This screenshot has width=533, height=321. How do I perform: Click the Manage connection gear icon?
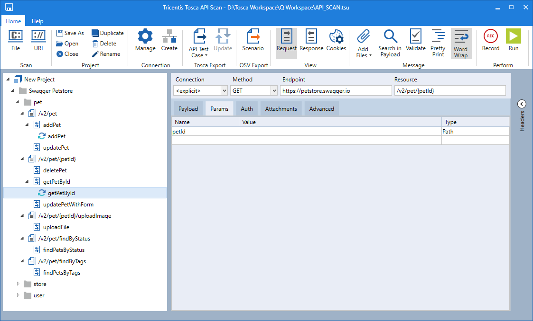pyautogui.click(x=145, y=37)
